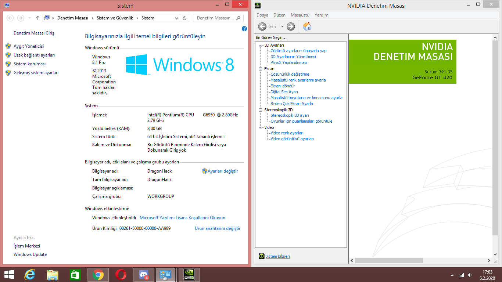The width and height of the screenshot is (502, 282).
Task: Click the shield icon beside Aygıt Yöneticisi
Action: 8,46
